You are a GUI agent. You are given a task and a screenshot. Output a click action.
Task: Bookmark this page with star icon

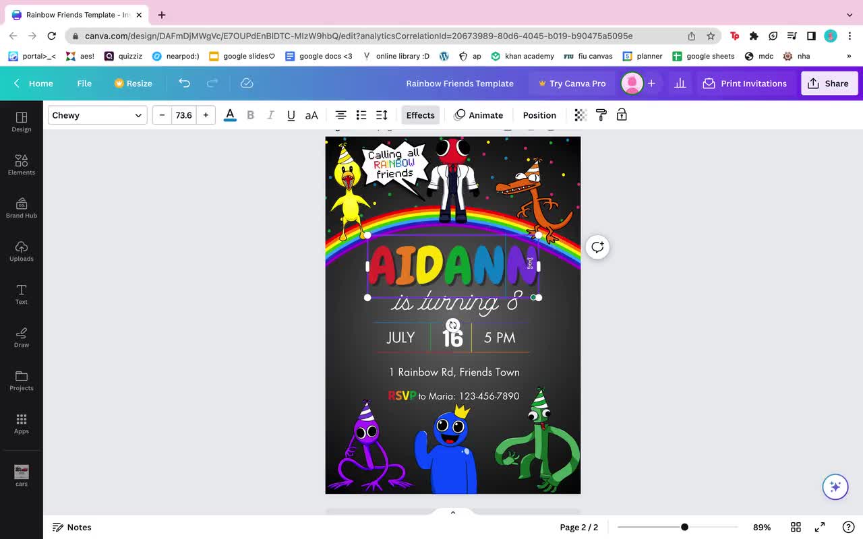pyautogui.click(x=711, y=36)
